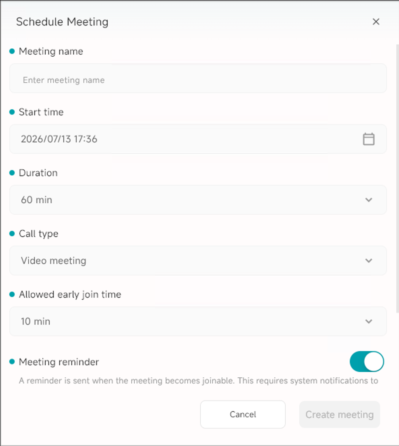The width and height of the screenshot is (399, 446).
Task: Expand the 10 min early join dropdown
Action: coord(198,321)
